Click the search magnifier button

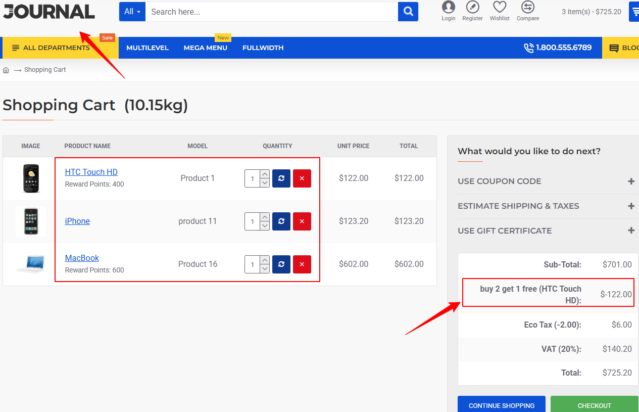(408, 12)
